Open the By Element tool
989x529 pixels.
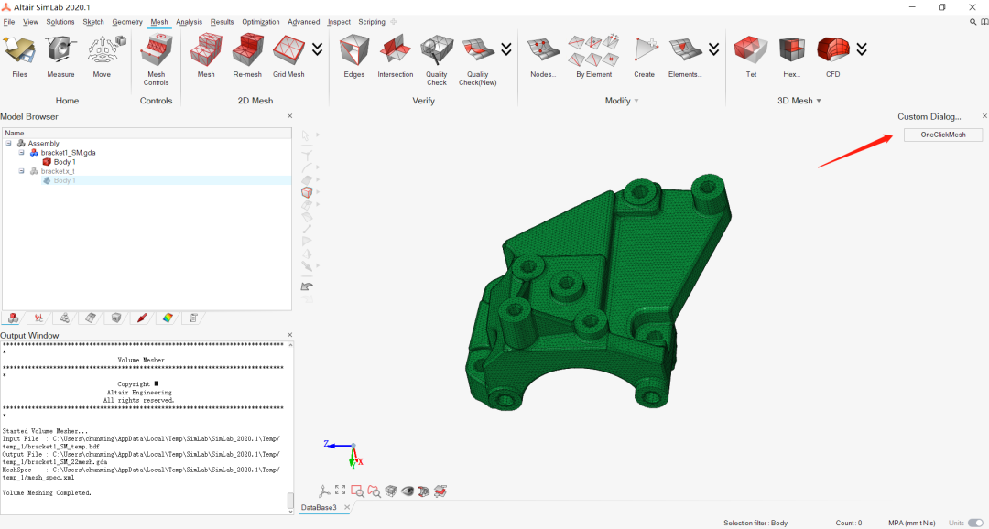click(x=593, y=57)
